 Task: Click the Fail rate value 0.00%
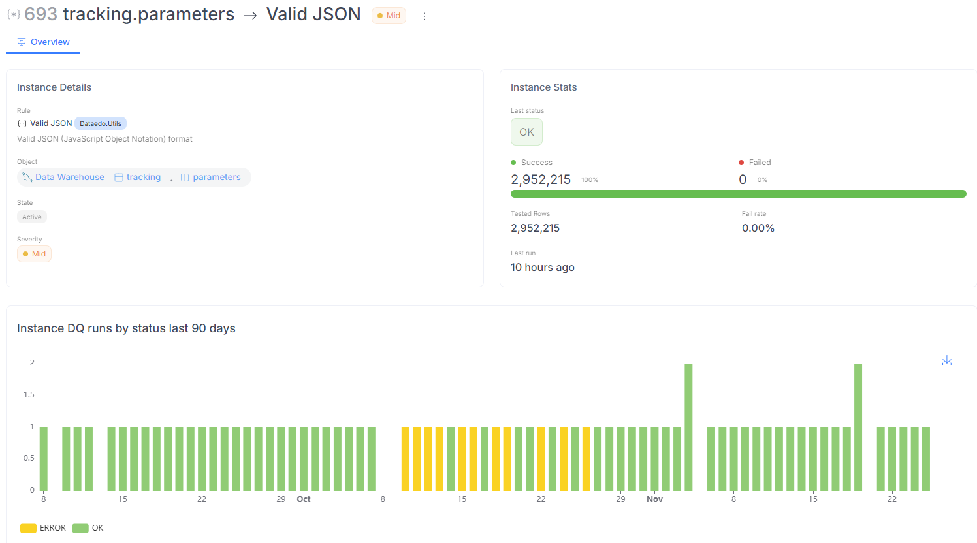[x=758, y=228]
